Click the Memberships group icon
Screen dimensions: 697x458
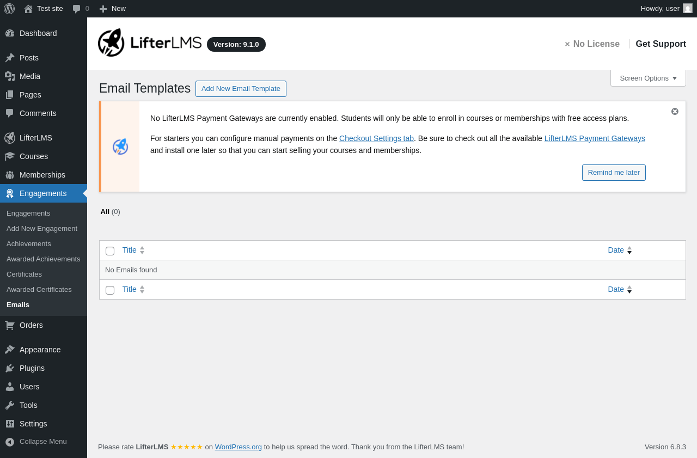[10, 175]
